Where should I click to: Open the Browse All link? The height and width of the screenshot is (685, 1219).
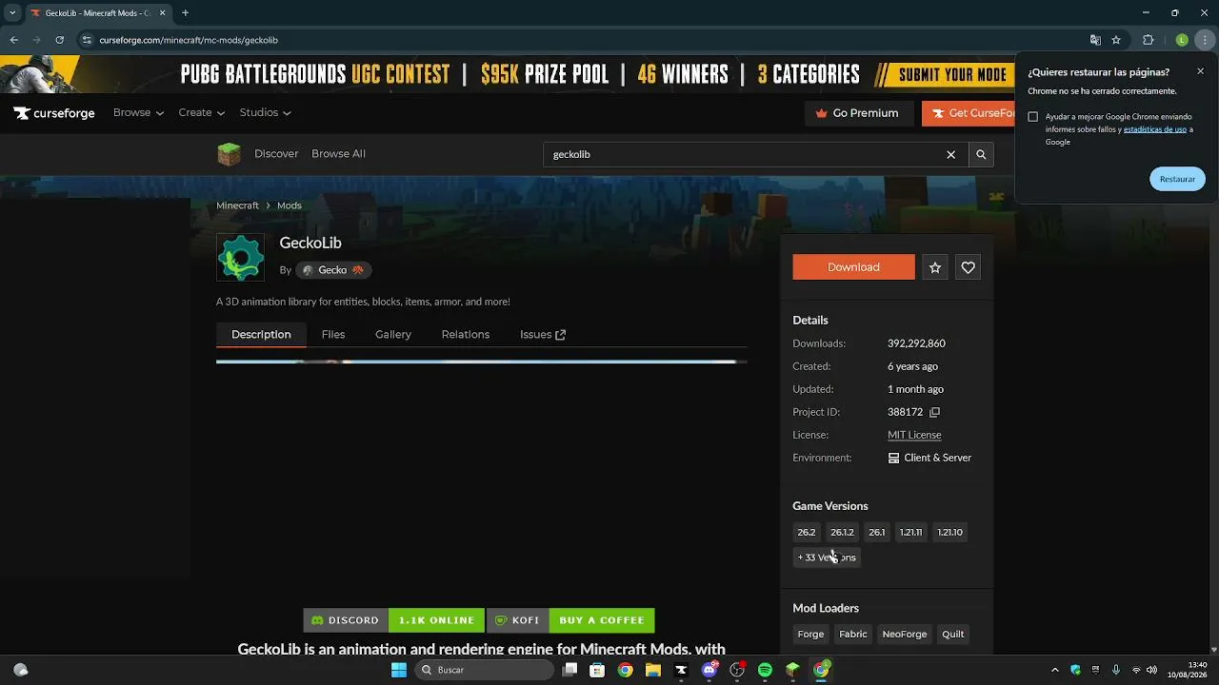[338, 154]
